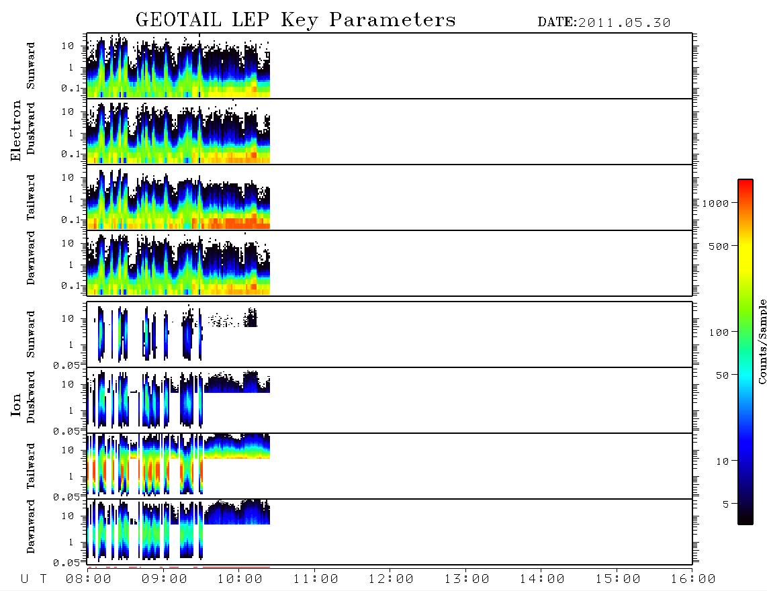This screenshot has width=767, height=591.
Task: Click the 08:00 time tick label
Action: [x=89, y=579]
